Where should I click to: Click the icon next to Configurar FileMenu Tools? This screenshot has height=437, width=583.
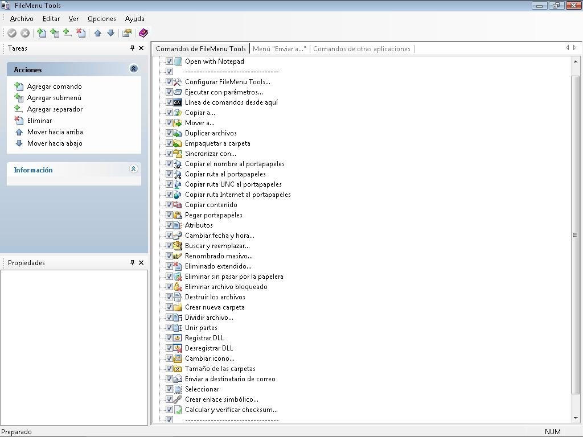178,82
